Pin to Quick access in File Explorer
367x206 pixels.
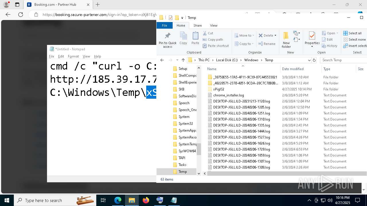[x=168, y=40]
